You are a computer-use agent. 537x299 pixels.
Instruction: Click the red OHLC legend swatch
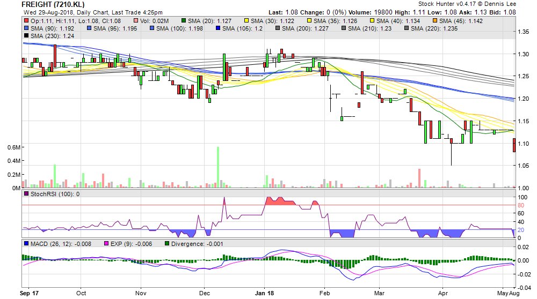pos(27,21)
